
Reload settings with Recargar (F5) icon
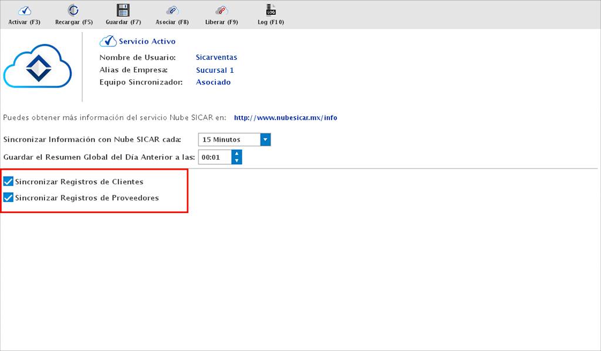click(73, 11)
